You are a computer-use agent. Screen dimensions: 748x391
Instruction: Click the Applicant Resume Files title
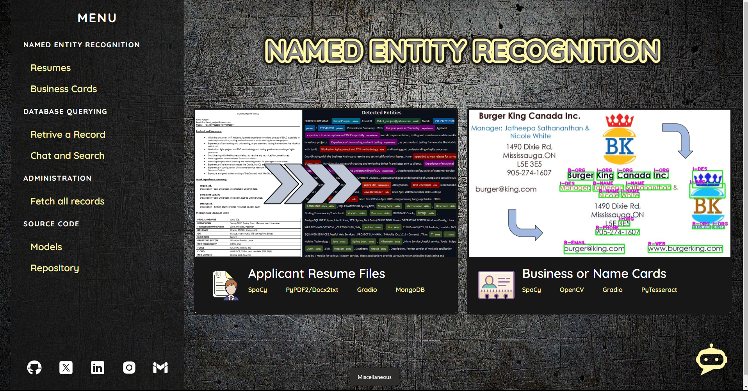click(317, 274)
